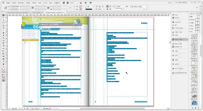Select A-Master in the Pages panel
Viewport: 203px width, 111px height.
[194, 20]
